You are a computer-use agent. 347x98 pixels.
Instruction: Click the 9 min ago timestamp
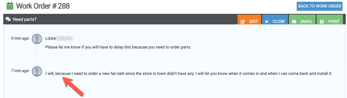[20, 38]
